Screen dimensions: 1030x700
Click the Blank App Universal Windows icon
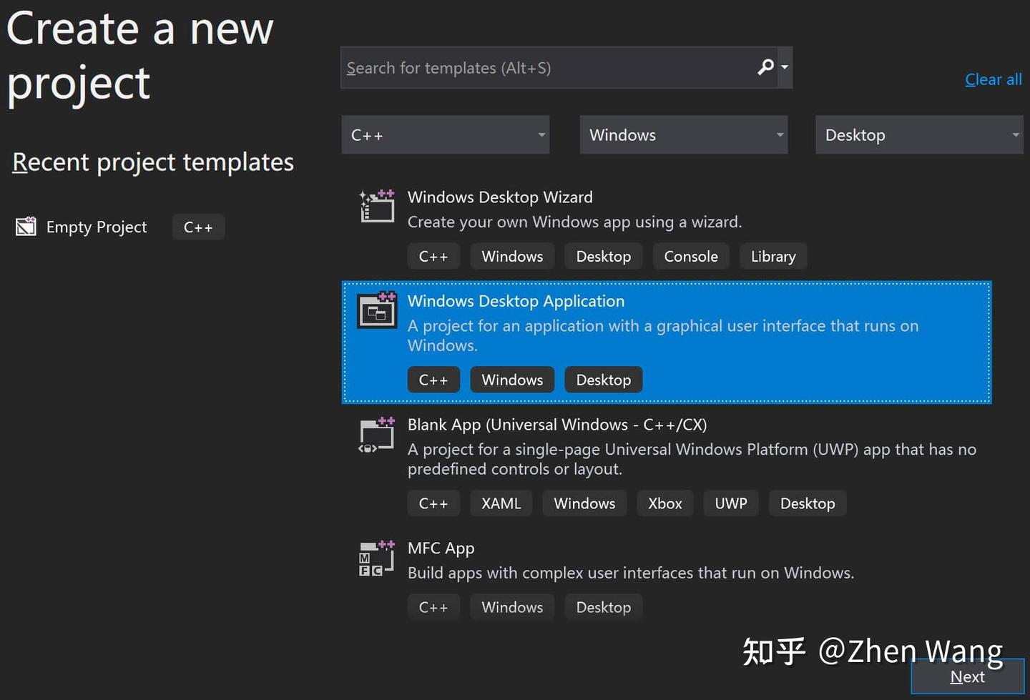(376, 435)
